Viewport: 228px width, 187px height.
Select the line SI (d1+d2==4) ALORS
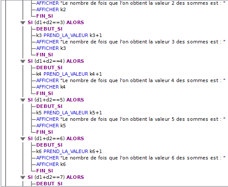[56, 61]
